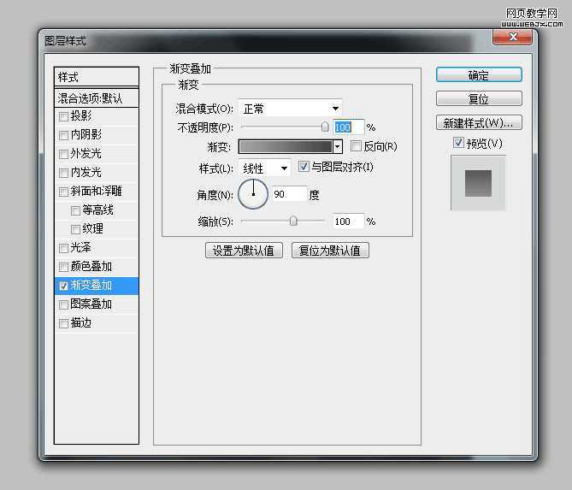Select the 颜色叠加 row label
Viewport: 572px width, 490px height.
91,266
